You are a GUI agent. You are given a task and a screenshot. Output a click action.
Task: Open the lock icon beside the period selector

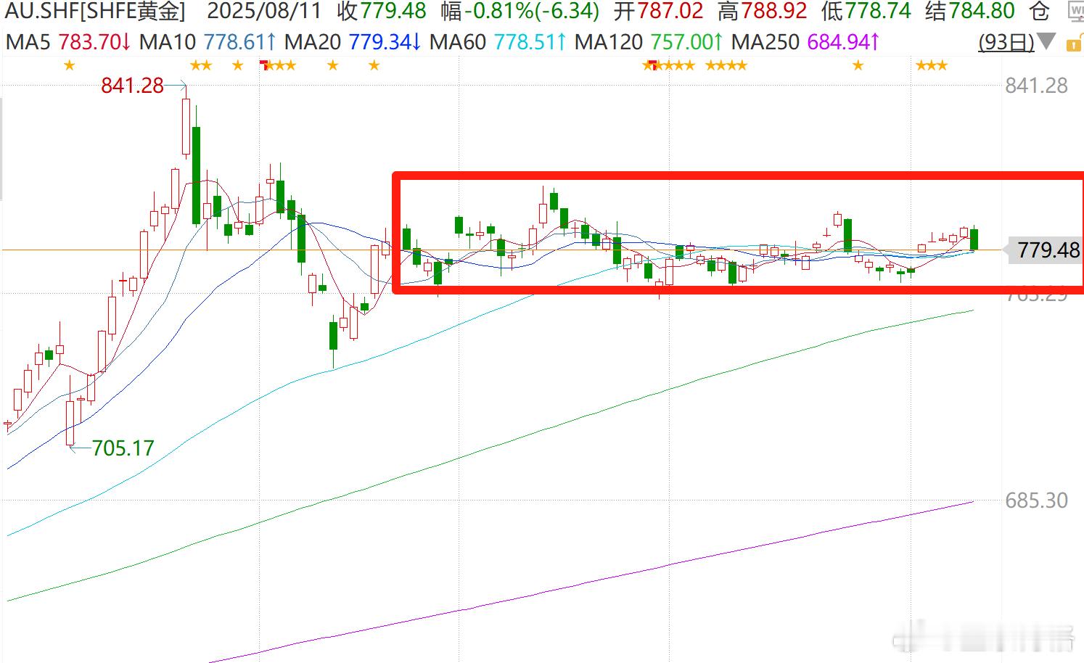pos(1075,43)
